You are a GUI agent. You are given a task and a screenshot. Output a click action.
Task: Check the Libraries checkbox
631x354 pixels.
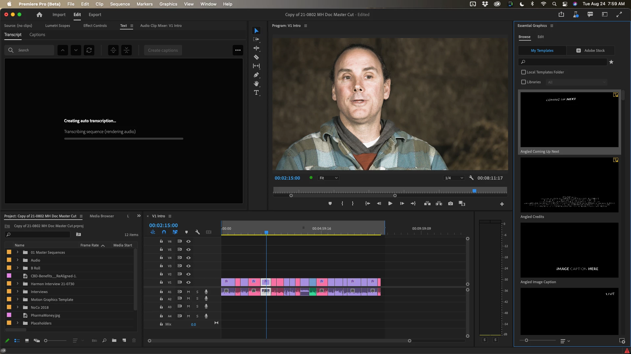pos(524,82)
